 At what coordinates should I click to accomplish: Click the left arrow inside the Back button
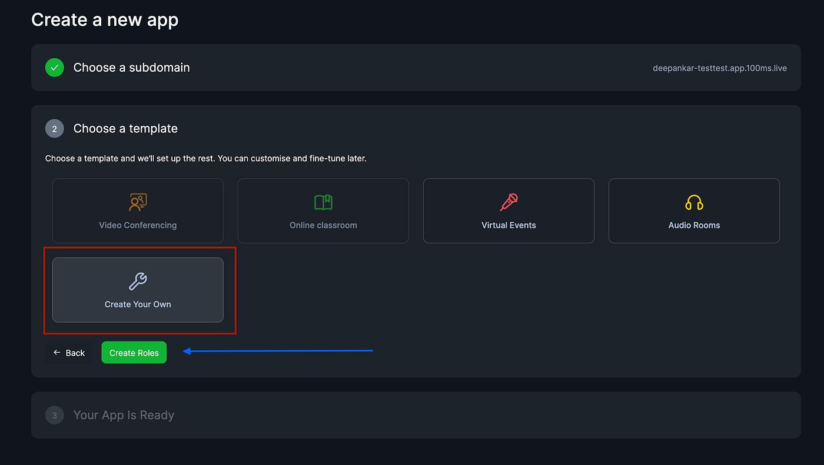[x=57, y=352]
